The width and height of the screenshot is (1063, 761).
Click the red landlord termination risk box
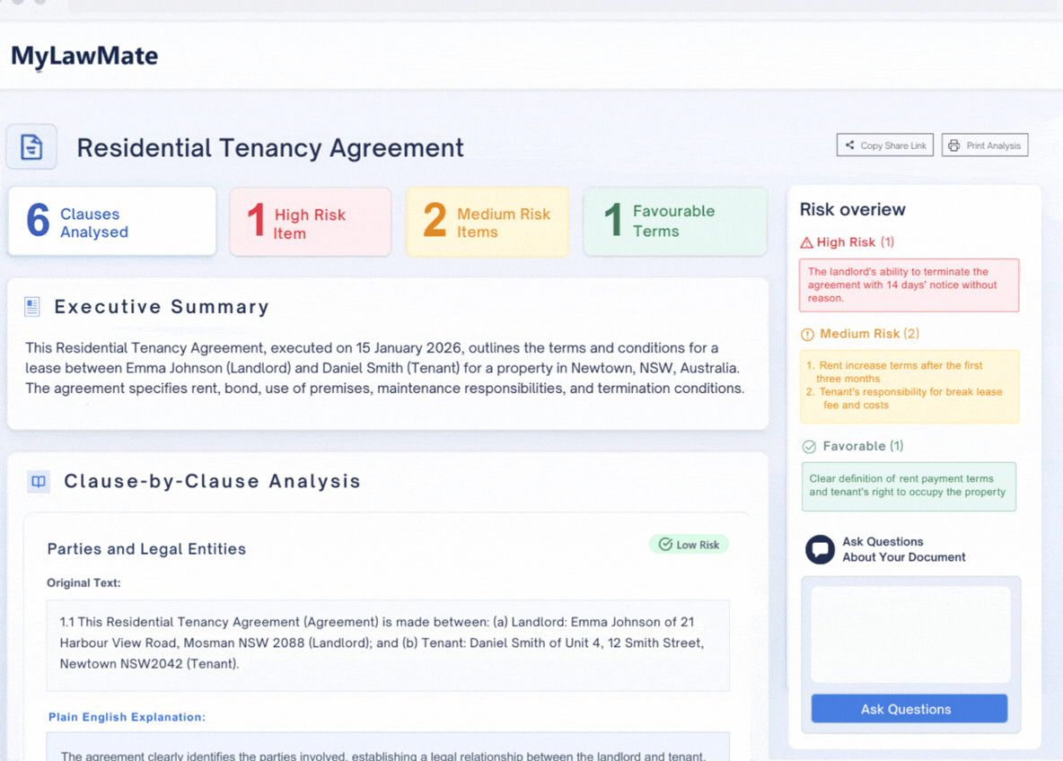909,285
